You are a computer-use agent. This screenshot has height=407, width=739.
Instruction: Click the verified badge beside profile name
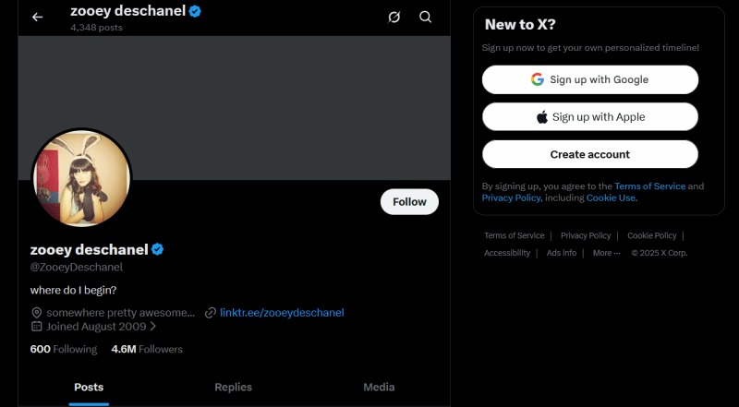[158, 249]
